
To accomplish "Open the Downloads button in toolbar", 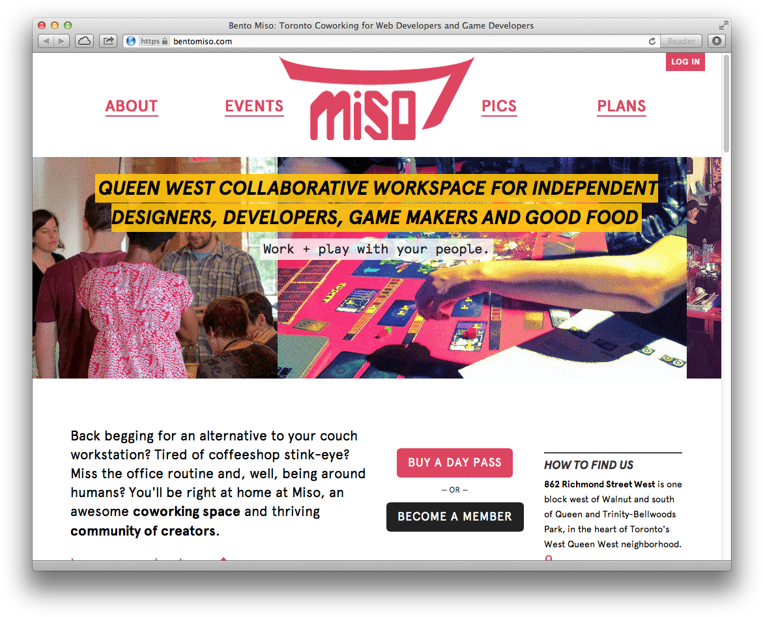I will pyautogui.click(x=716, y=41).
